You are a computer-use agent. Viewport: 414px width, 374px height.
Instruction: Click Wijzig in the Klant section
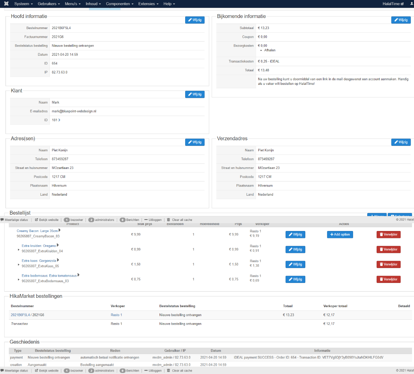pyautogui.click(x=195, y=95)
